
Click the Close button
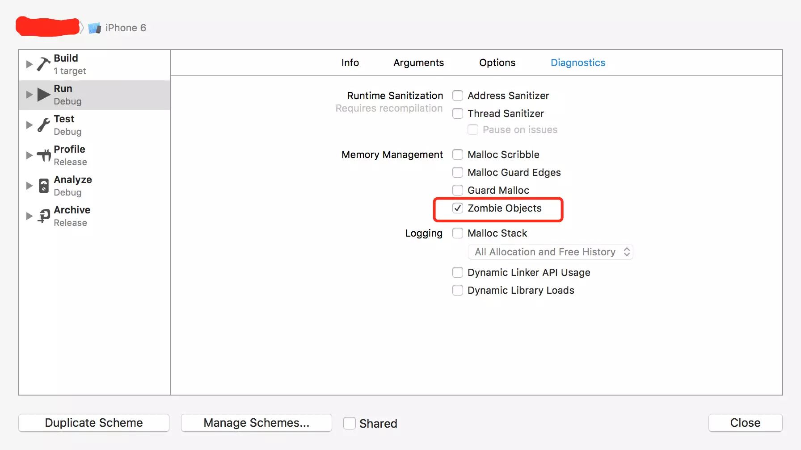[x=745, y=423]
